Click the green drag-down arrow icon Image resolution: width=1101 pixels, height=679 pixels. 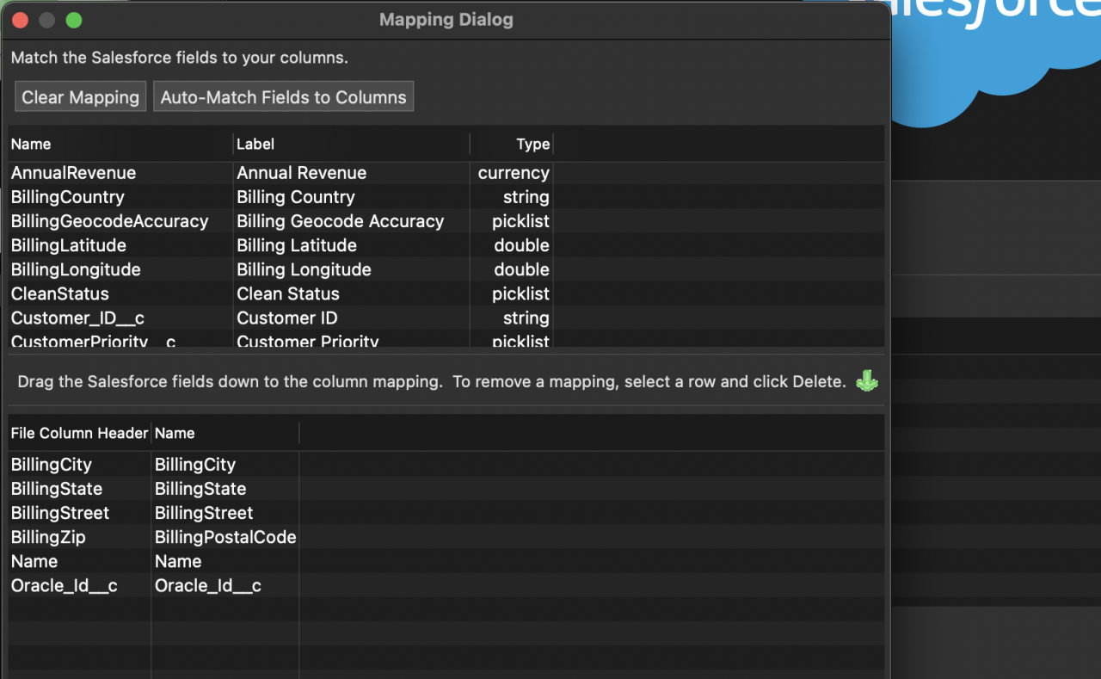click(866, 380)
